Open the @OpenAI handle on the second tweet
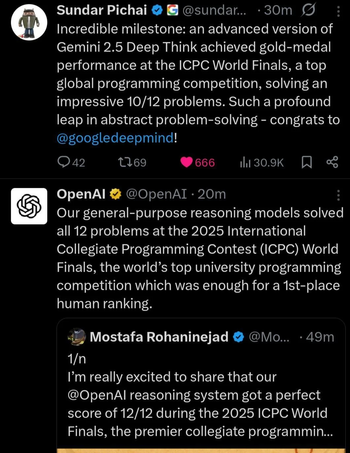350x453 pixels. (156, 194)
